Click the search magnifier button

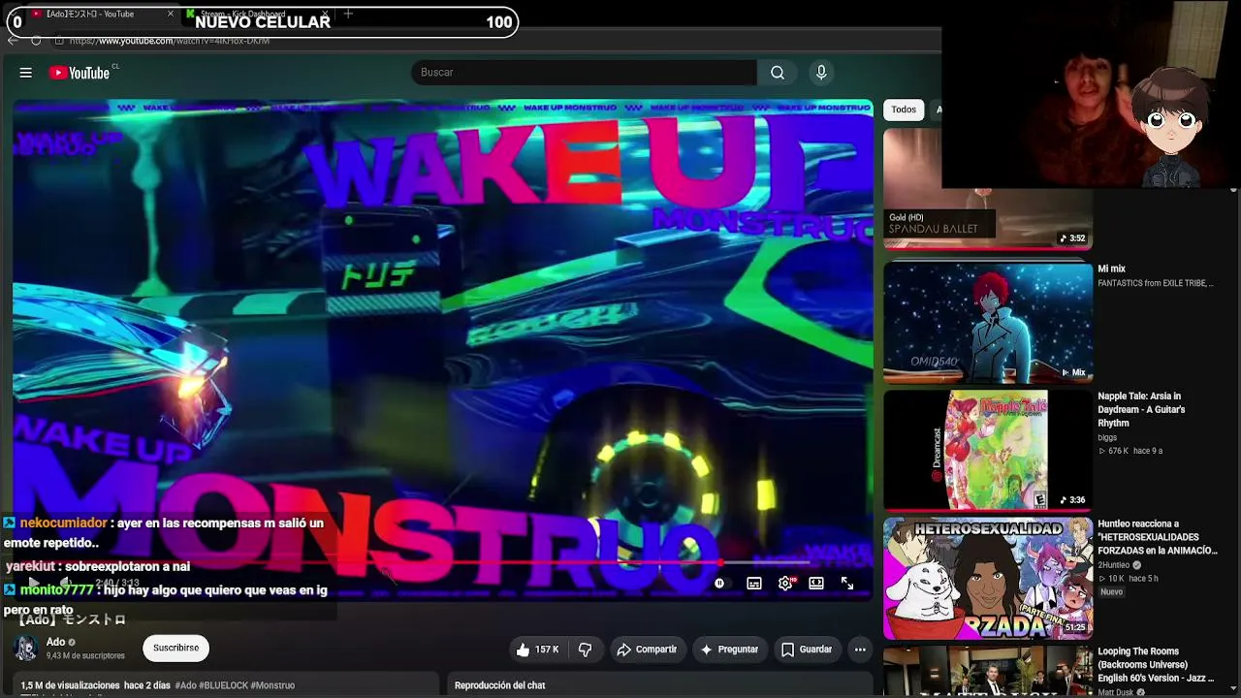pyautogui.click(x=778, y=73)
